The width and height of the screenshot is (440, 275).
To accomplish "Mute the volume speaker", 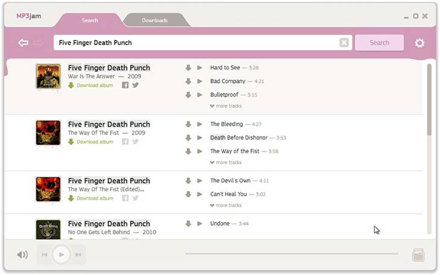I will (x=22, y=254).
